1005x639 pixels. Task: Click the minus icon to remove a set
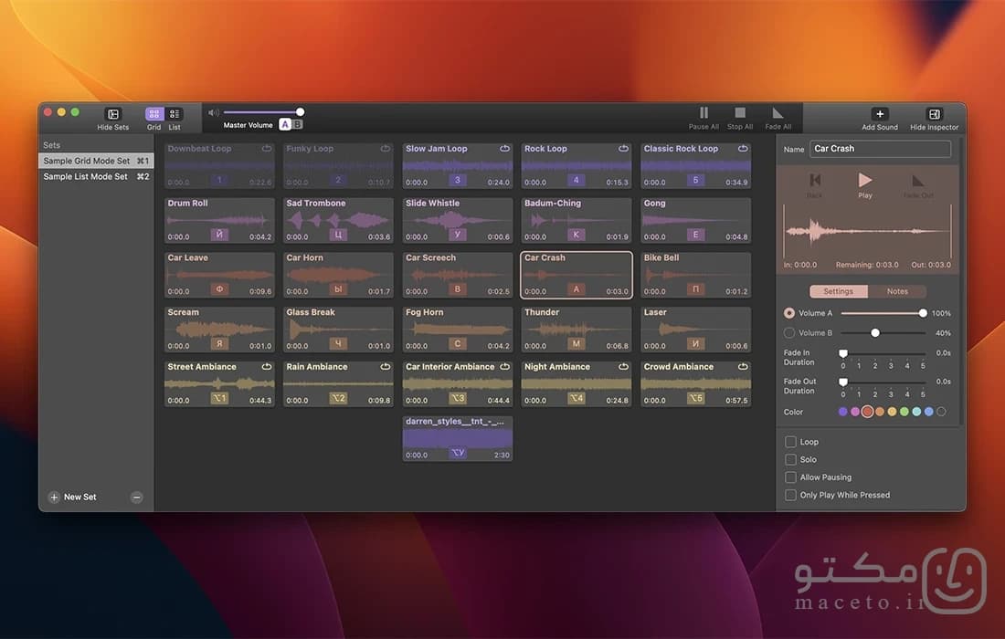136,497
